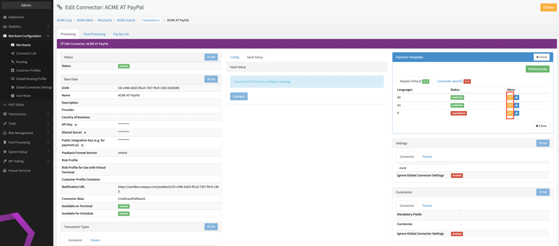Viewport: 559px width, 246px height.
Task: Preview the en template with the eye icon
Action: tap(516, 105)
